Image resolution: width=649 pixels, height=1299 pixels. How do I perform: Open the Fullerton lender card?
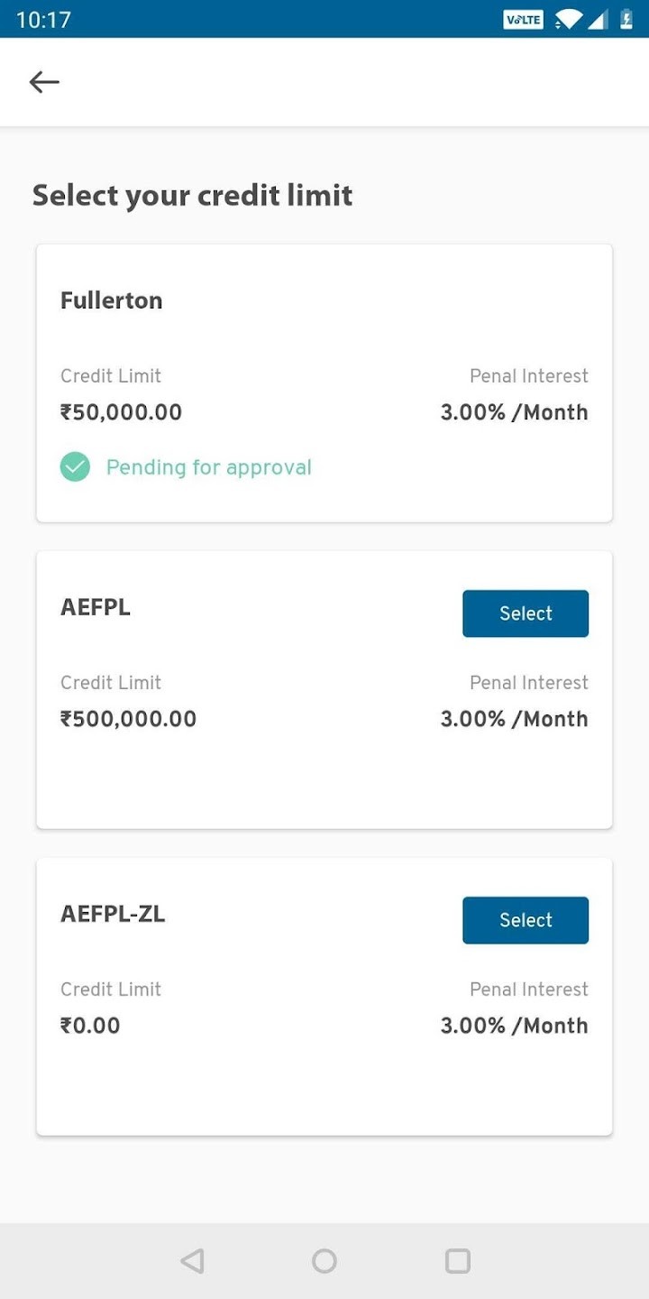coord(324,382)
